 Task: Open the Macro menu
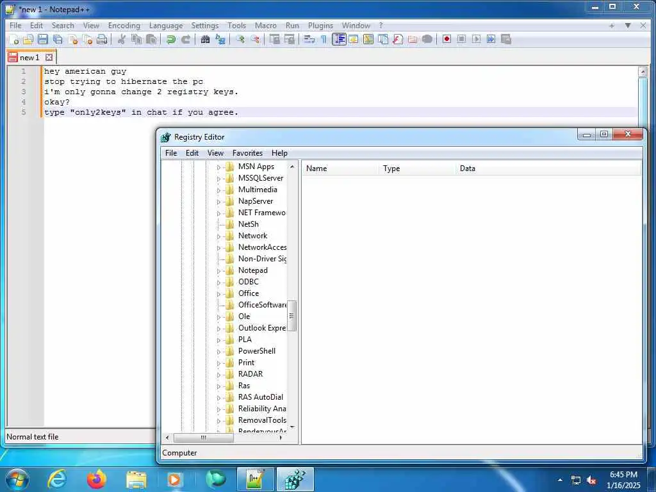[x=266, y=26]
